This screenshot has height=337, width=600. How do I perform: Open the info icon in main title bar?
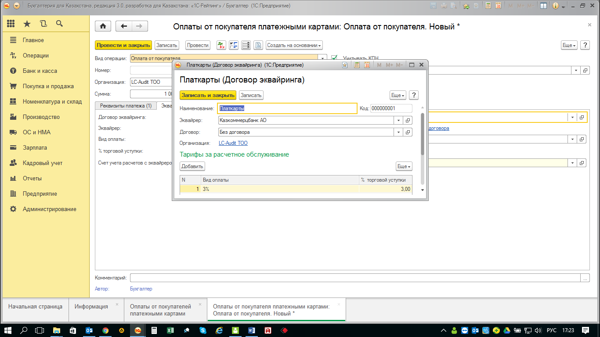556,6
